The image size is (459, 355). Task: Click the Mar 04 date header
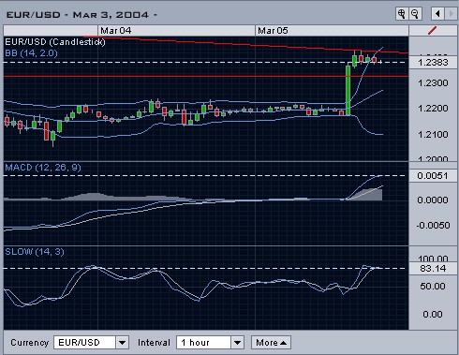(116, 31)
